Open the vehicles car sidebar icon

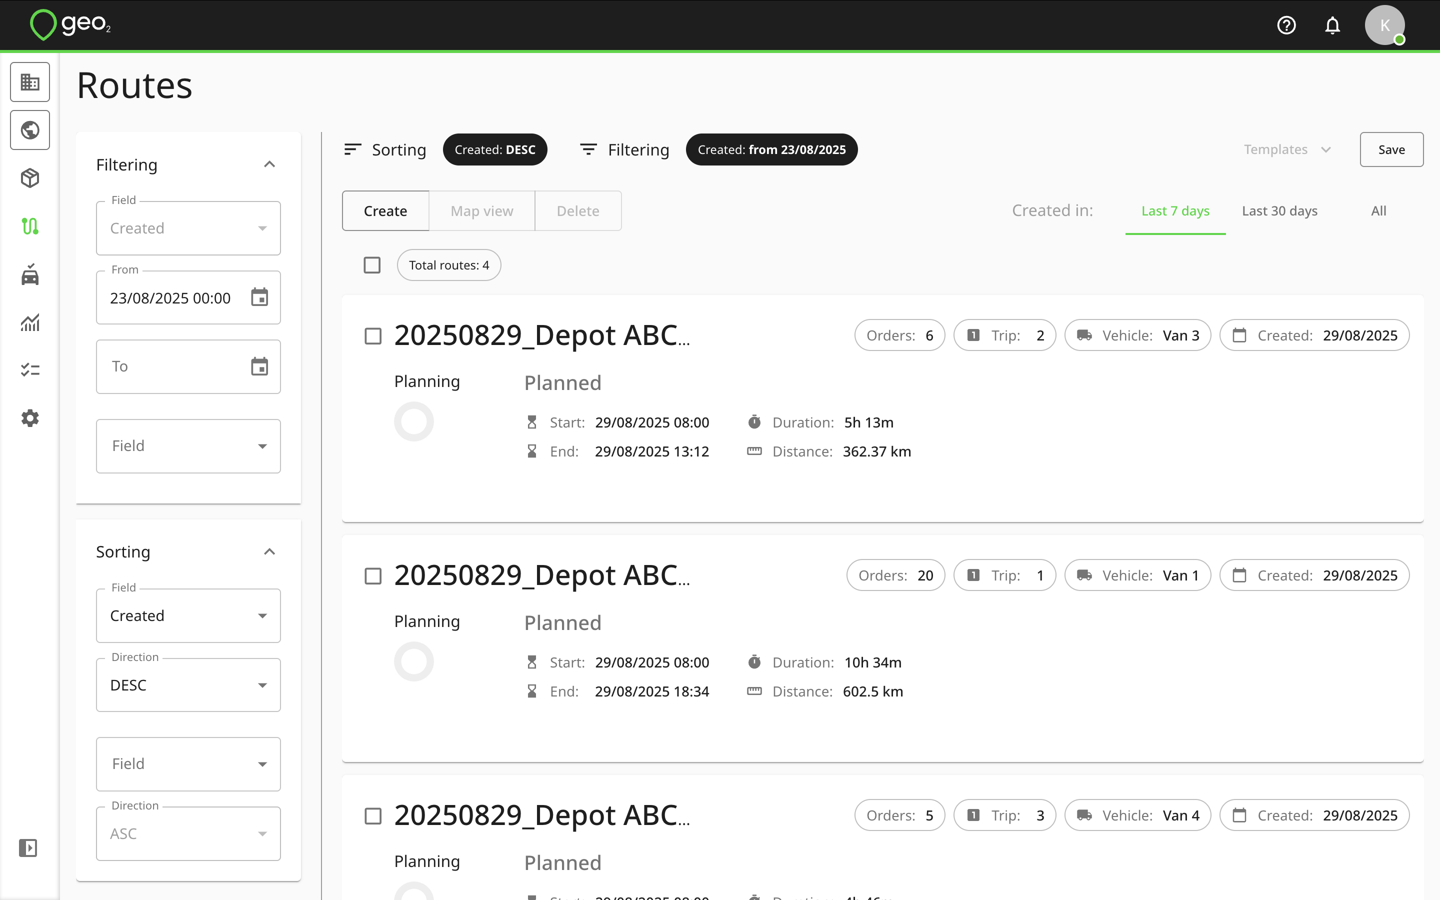[x=30, y=274]
